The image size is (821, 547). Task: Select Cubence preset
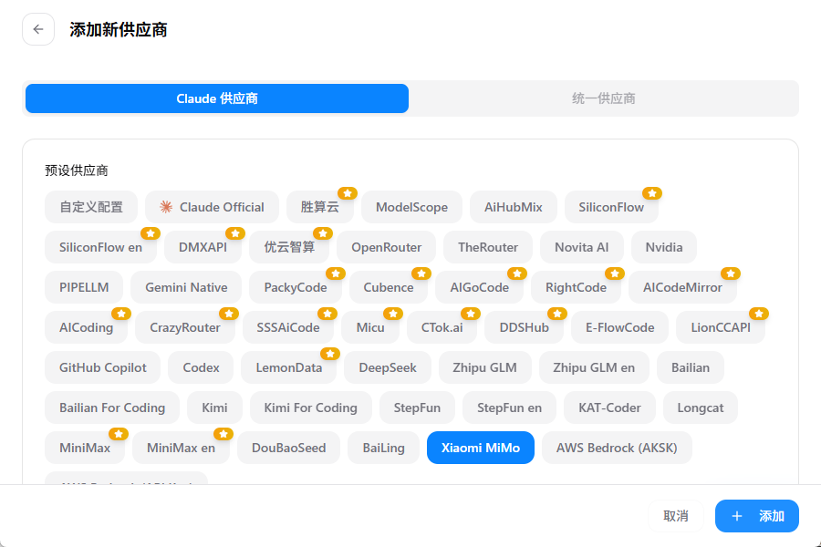click(389, 287)
